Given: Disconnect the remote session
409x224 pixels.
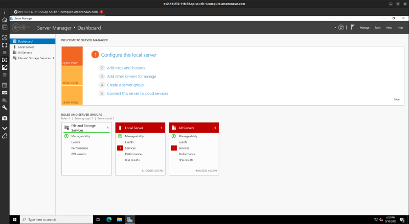Looking at the screenshot, I should tap(5, 136).
